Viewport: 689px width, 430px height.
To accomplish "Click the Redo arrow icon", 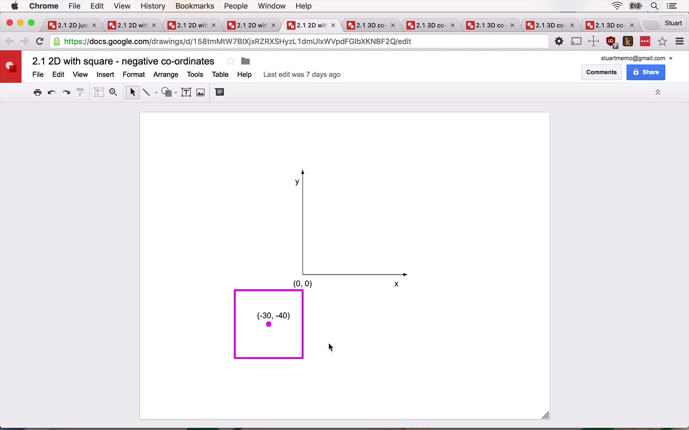I will pos(66,92).
